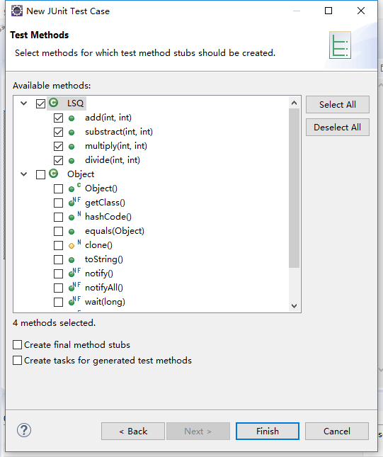Check the Object class checkbox
Viewport: 383px width, 457px height.
[40, 174]
